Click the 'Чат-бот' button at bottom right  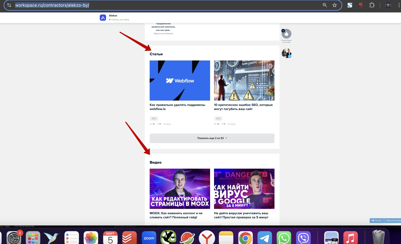(376, 221)
